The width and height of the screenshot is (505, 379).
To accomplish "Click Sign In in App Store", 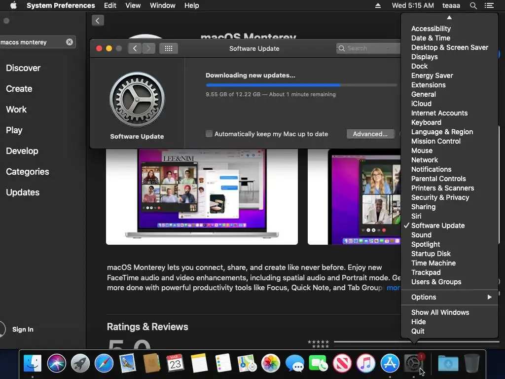I will 23,329.
